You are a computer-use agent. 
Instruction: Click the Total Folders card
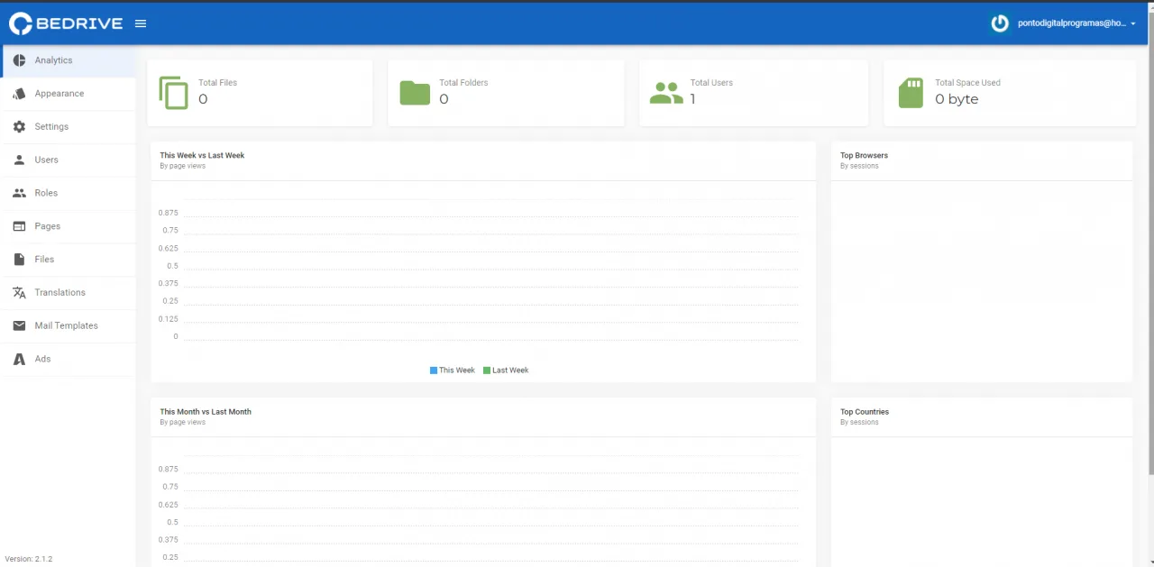[506, 93]
